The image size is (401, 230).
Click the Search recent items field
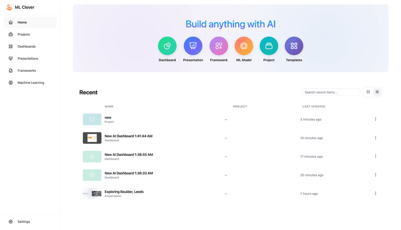(x=331, y=92)
